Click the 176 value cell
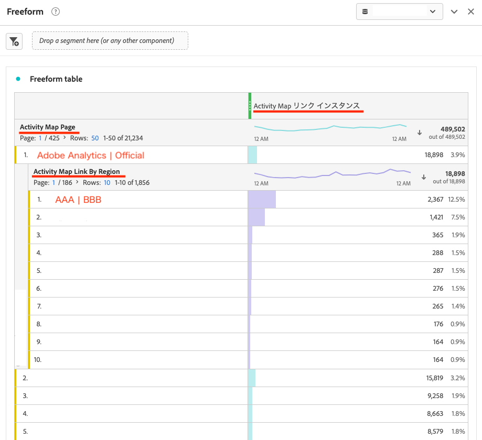This screenshot has height=440, width=482. point(438,324)
